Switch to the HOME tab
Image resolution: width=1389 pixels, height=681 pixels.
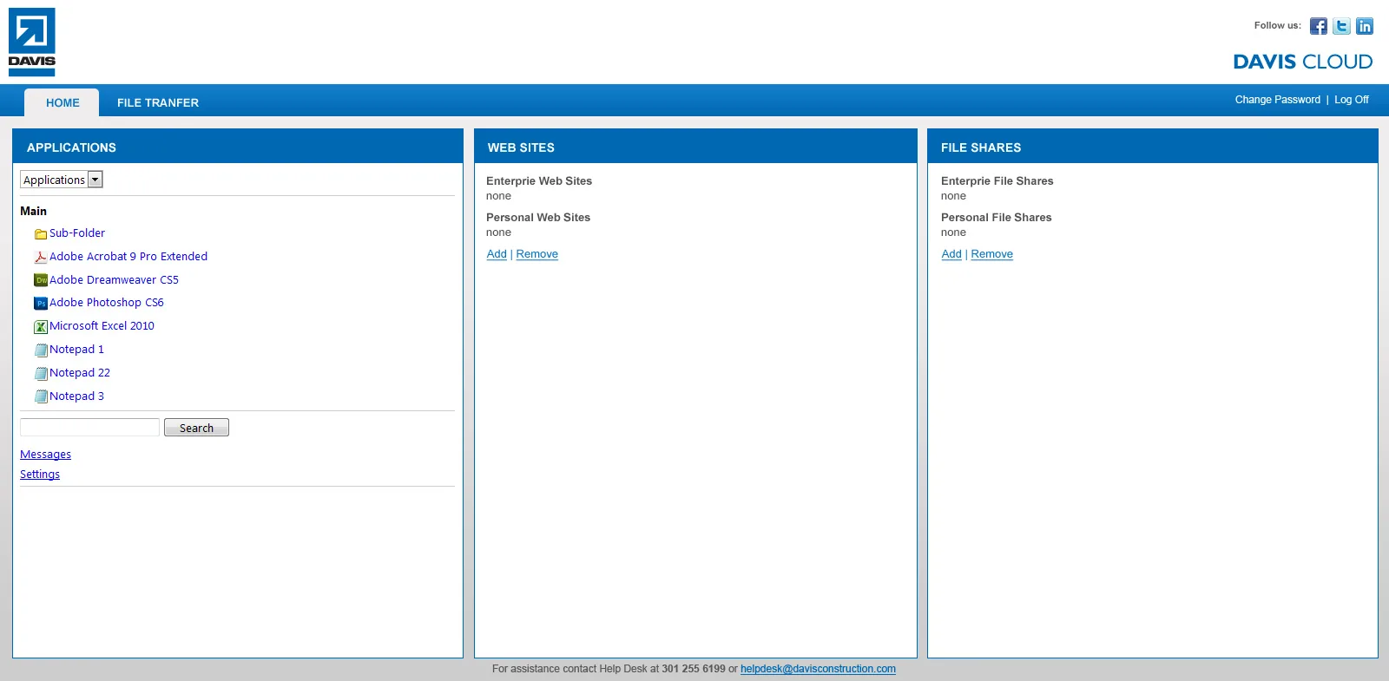point(62,102)
